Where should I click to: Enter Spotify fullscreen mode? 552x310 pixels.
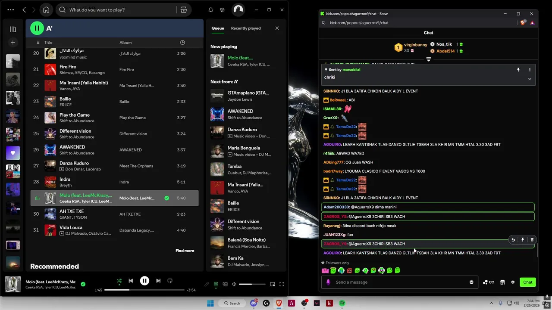(282, 284)
